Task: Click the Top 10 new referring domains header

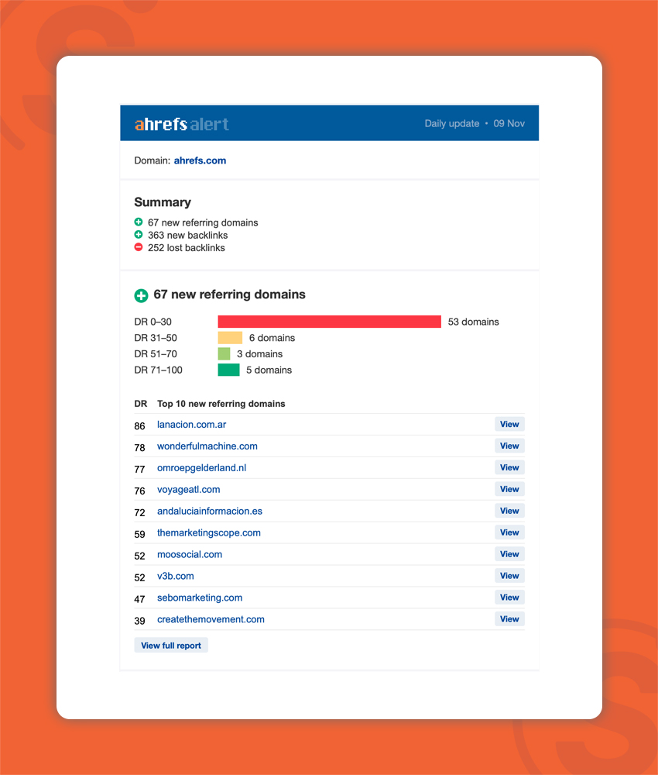Action: click(221, 404)
